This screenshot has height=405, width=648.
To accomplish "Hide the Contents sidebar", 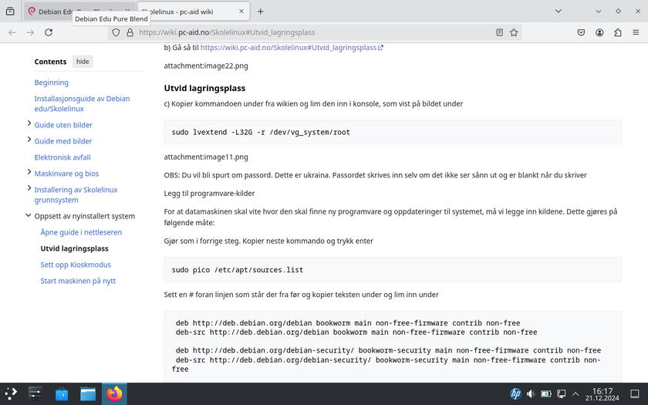I will [83, 62].
